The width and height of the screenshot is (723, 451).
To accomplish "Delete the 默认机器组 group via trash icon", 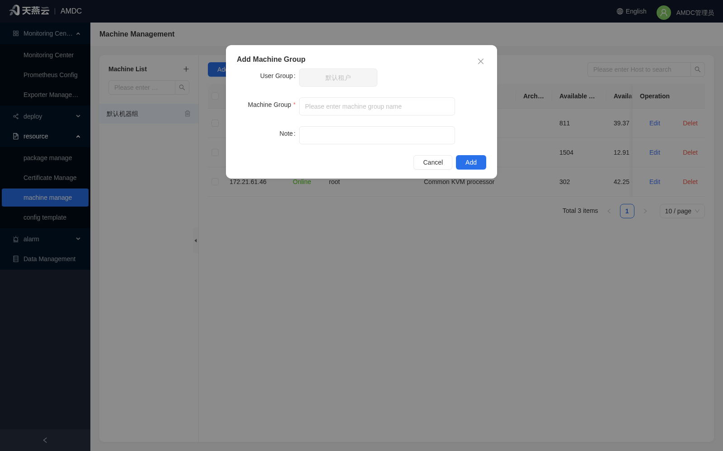I will (x=188, y=114).
